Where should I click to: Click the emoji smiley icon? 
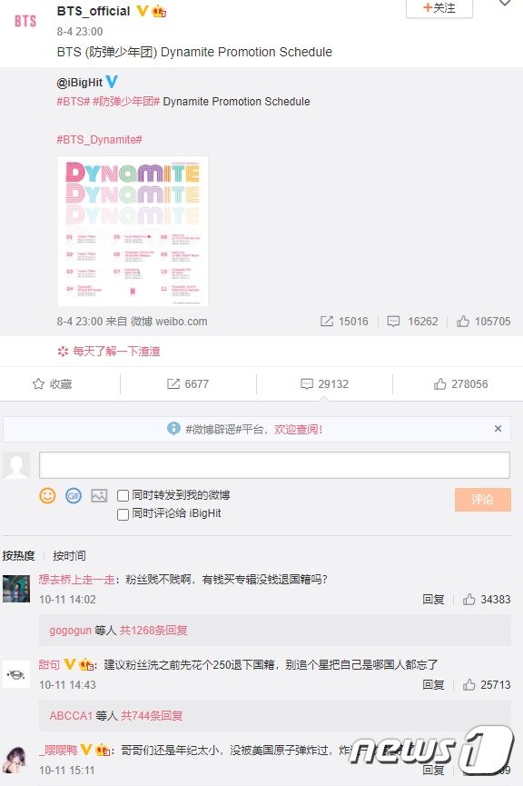tap(47, 496)
